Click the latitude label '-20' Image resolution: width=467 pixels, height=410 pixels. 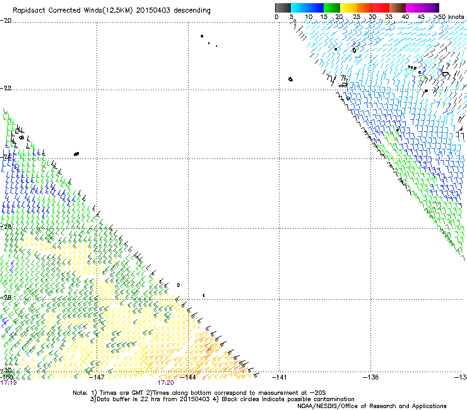click(x=6, y=21)
